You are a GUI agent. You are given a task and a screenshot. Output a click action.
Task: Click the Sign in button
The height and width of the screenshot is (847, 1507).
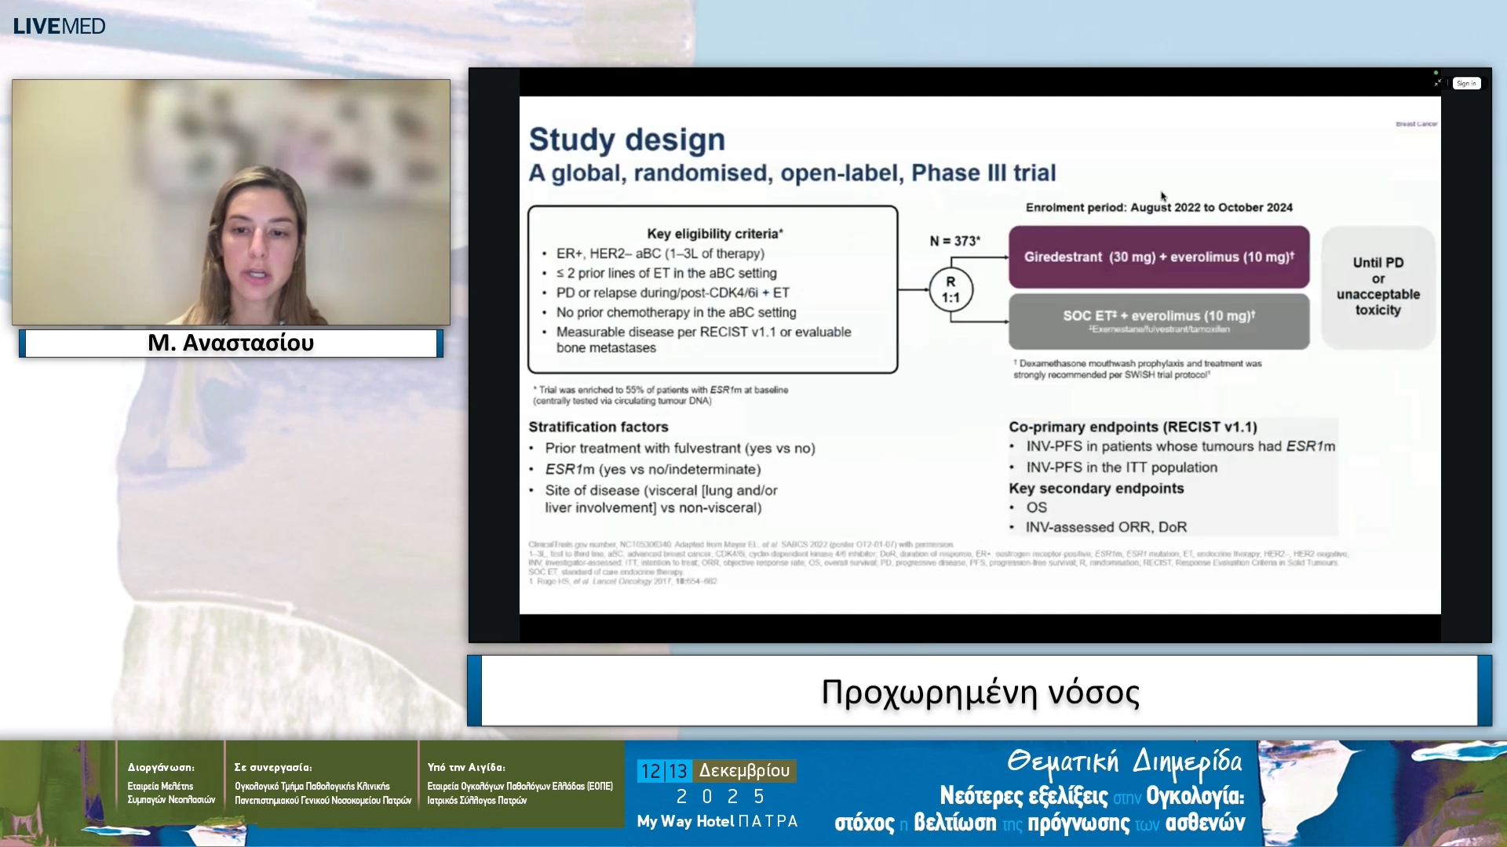tap(1465, 83)
